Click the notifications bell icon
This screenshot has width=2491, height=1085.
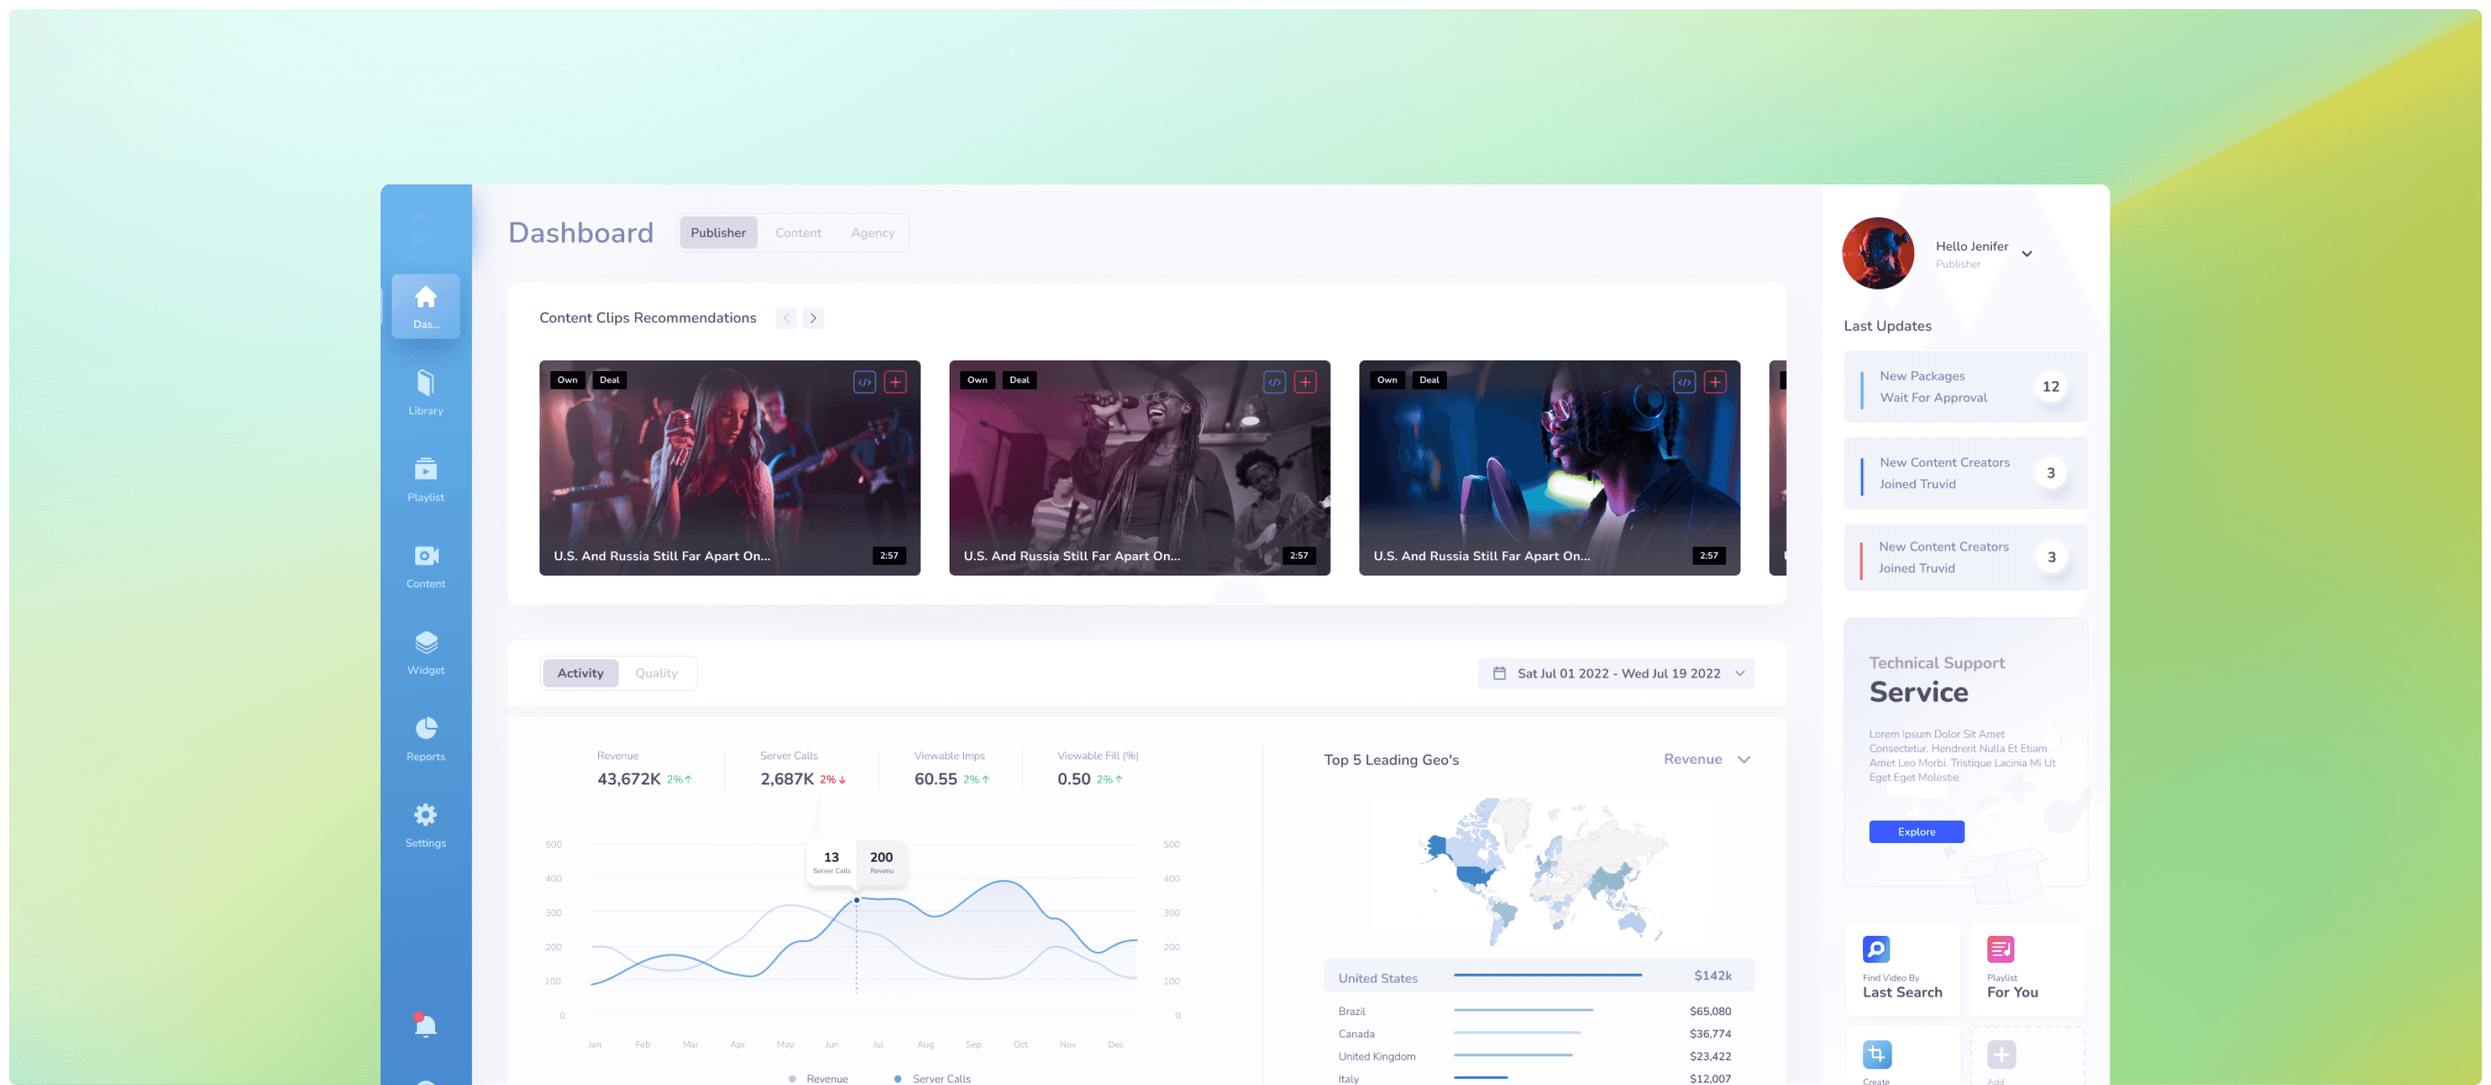(x=425, y=1025)
